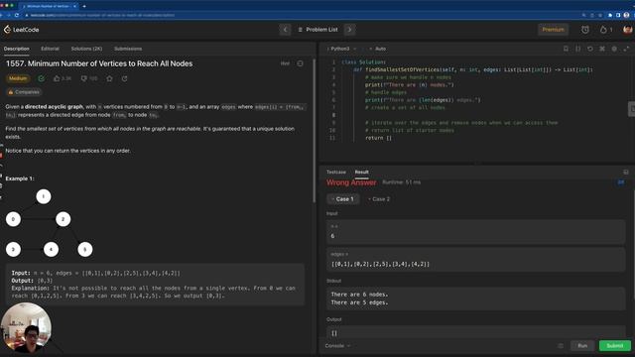Toggle editor fullscreen icon
Image resolution: width=635 pixels, height=357 pixels.
click(x=626, y=49)
